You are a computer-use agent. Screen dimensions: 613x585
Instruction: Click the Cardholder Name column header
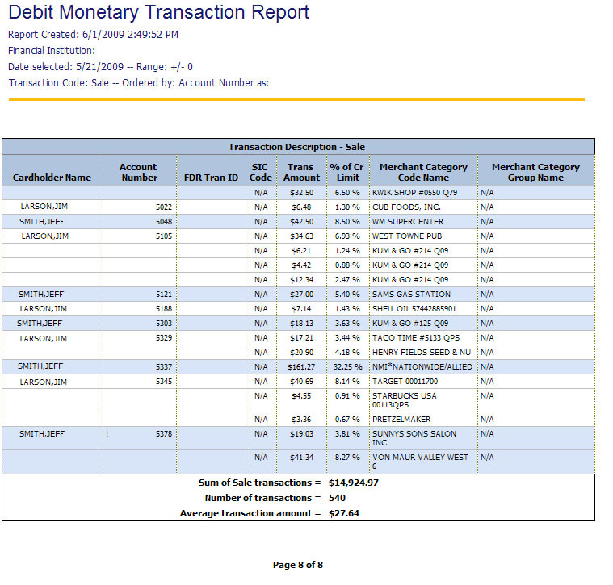[52, 178]
